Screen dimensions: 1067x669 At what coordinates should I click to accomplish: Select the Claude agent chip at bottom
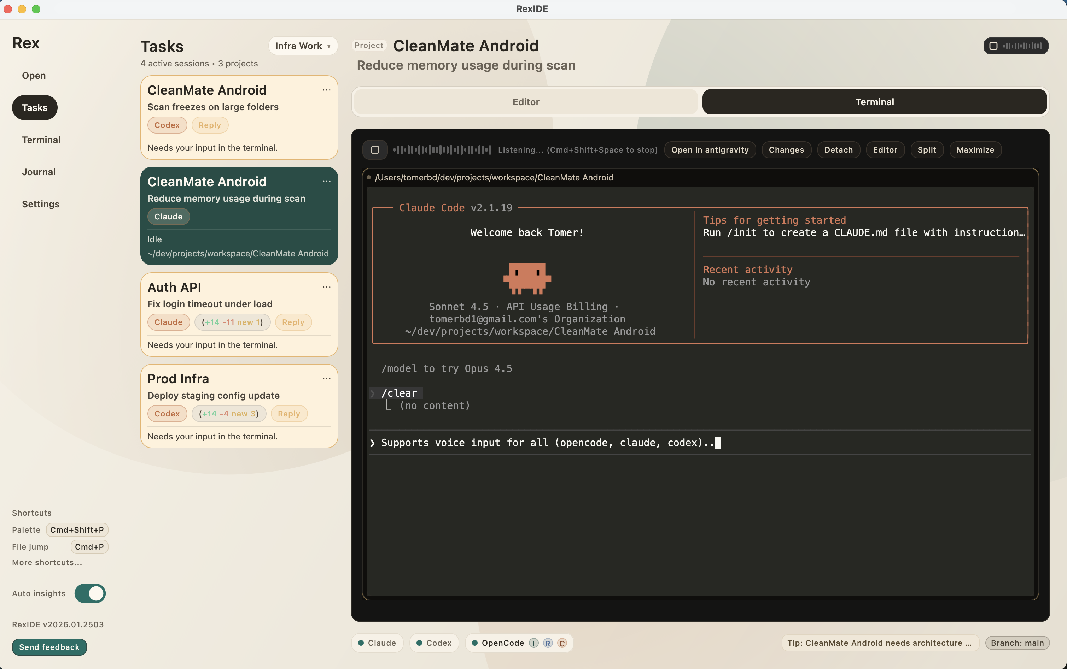tap(377, 643)
